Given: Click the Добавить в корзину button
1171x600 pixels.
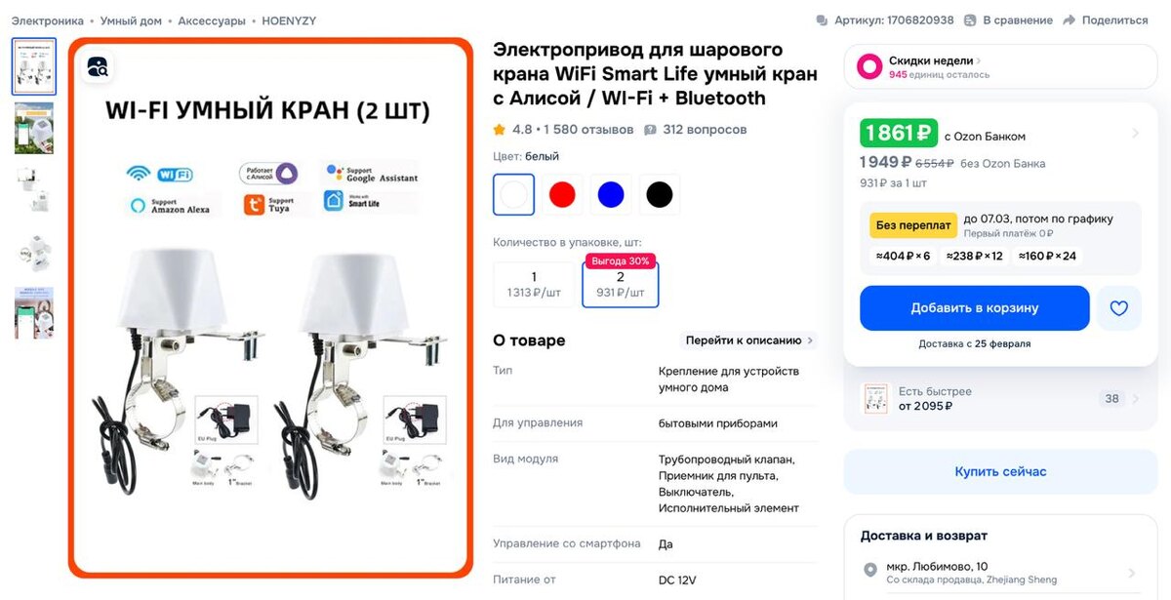Looking at the screenshot, I should [x=975, y=308].
